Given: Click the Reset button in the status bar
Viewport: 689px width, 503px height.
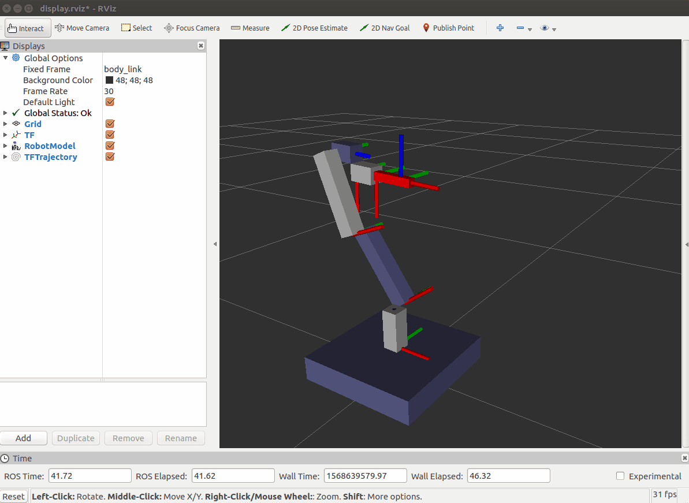Looking at the screenshot, I should click(14, 495).
